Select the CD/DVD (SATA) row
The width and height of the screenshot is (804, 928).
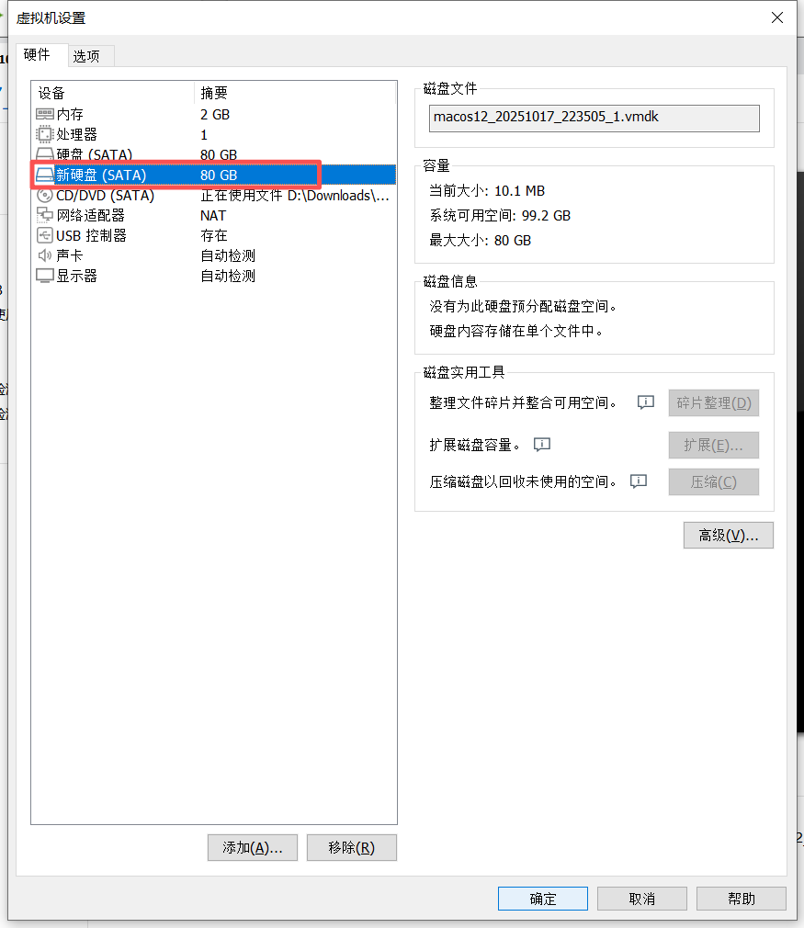[x=214, y=196]
